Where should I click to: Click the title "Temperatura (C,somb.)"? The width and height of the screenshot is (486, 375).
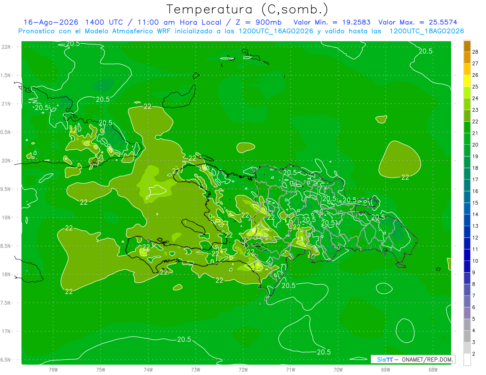click(247, 9)
